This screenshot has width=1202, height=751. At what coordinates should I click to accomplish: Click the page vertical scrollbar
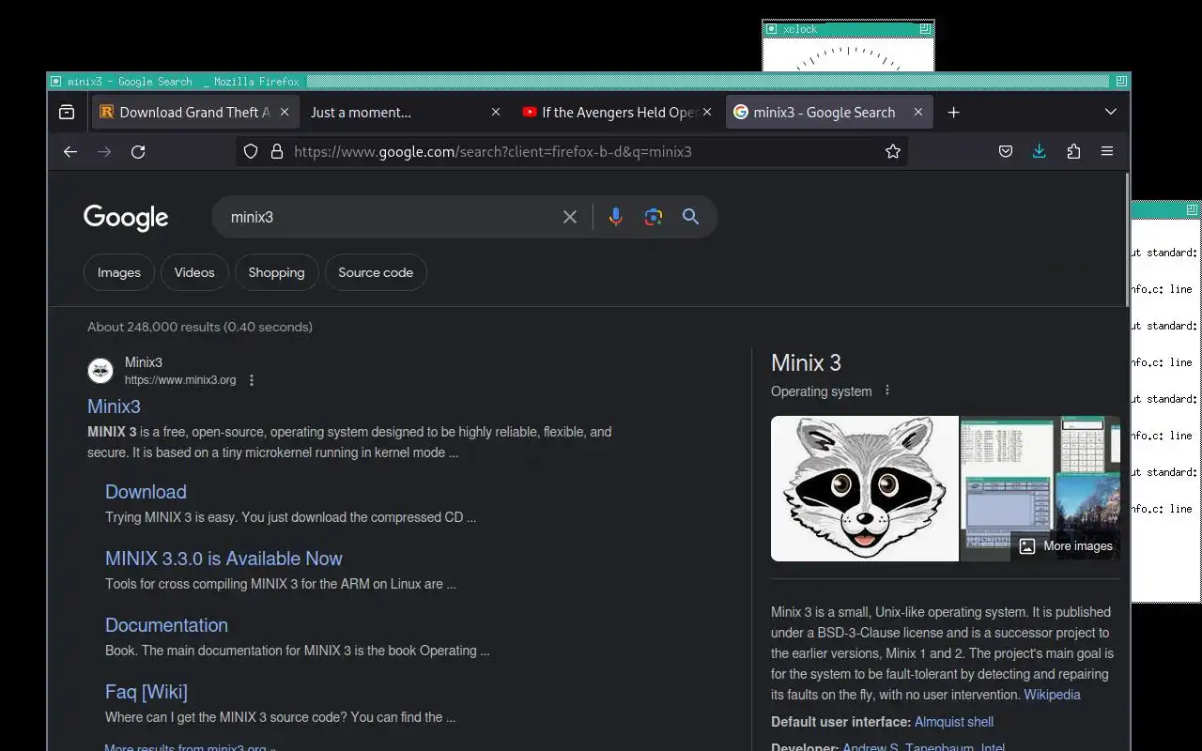[x=1126, y=239]
